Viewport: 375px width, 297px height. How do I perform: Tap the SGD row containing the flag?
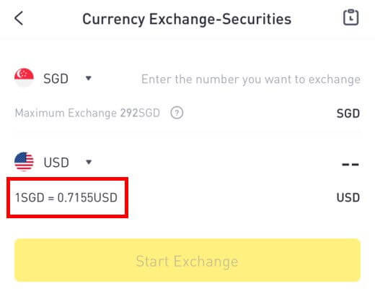(187, 78)
